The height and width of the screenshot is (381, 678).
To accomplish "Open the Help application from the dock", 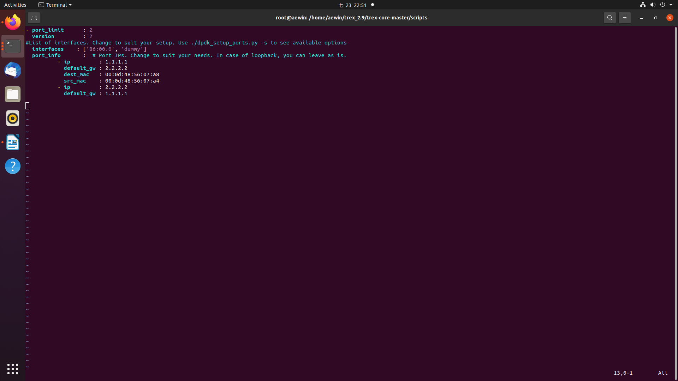I will click(x=12, y=166).
